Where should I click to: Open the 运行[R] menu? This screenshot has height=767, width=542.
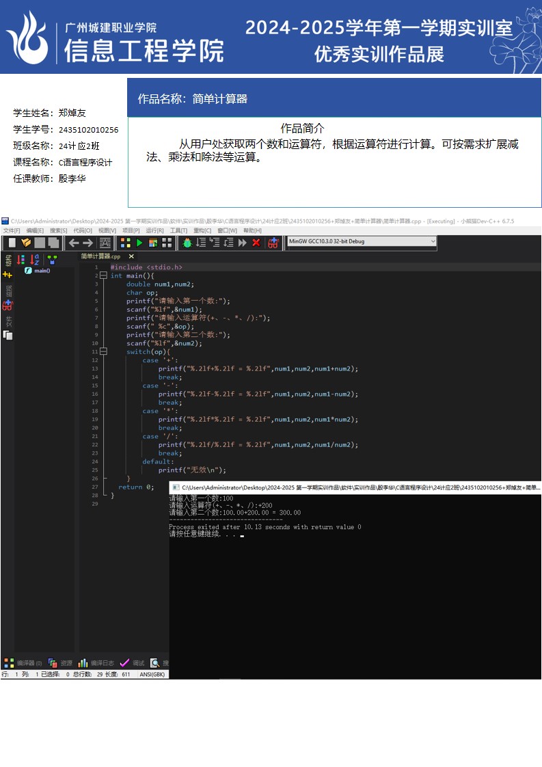[x=154, y=230]
